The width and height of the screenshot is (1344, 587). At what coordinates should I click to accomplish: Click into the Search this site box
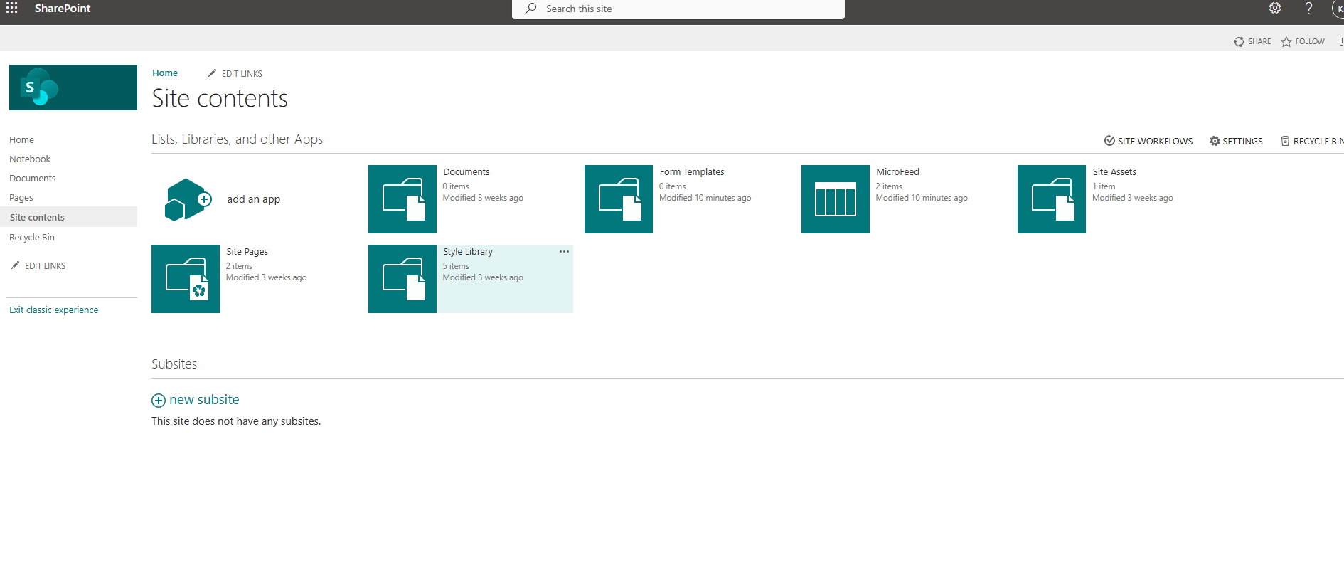[x=678, y=9]
